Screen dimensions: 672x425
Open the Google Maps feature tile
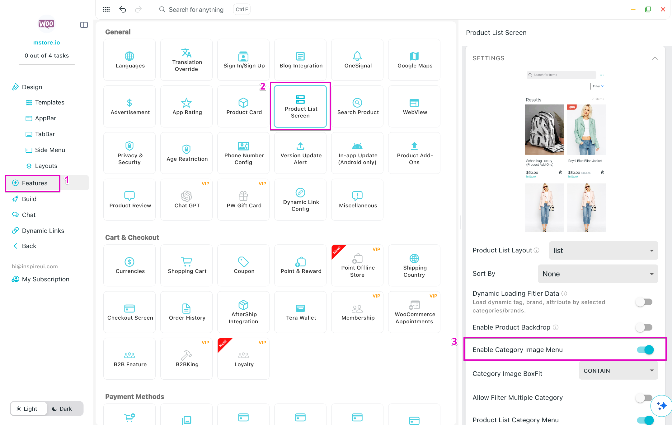[414, 60]
